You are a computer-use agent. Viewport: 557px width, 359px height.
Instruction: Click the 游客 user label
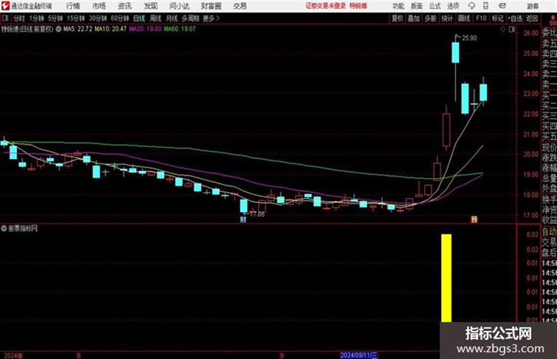pyautogui.click(x=533, y=6)
